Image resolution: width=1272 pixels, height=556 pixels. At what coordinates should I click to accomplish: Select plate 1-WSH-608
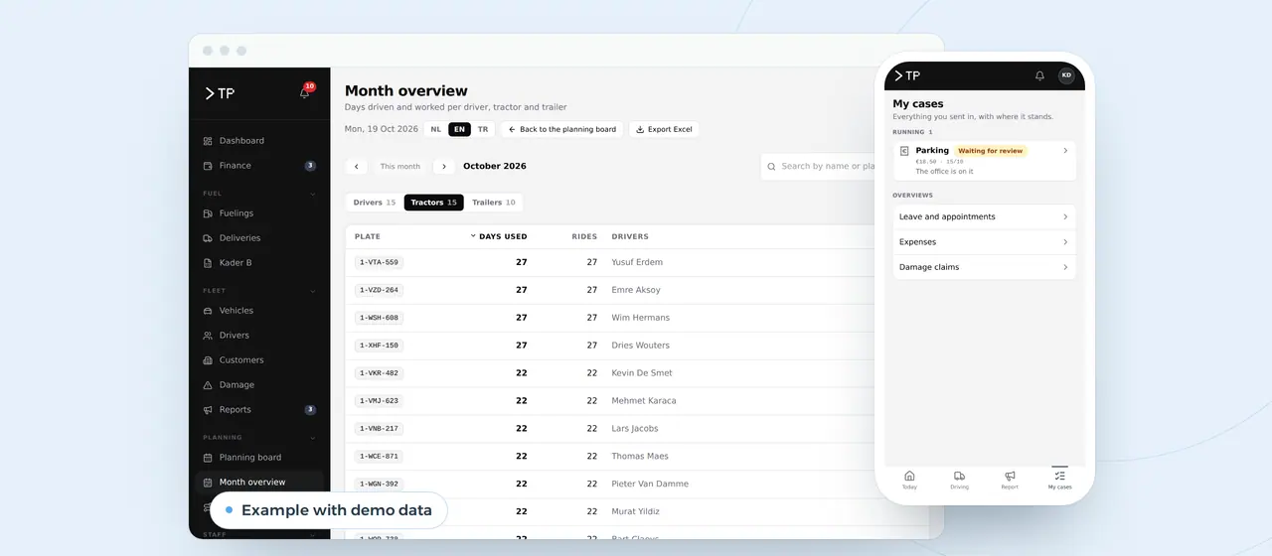click(379, 318)
